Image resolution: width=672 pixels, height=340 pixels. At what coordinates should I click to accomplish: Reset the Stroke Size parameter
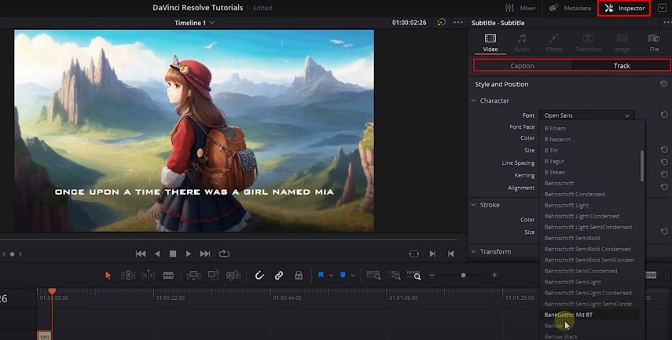[x=664, y=231]
